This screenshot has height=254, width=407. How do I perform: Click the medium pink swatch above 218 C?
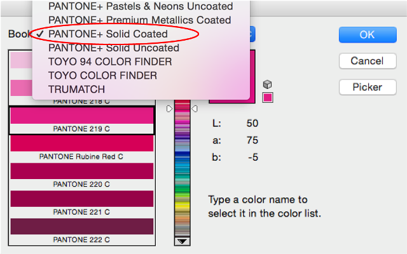(x=21, y=88)
